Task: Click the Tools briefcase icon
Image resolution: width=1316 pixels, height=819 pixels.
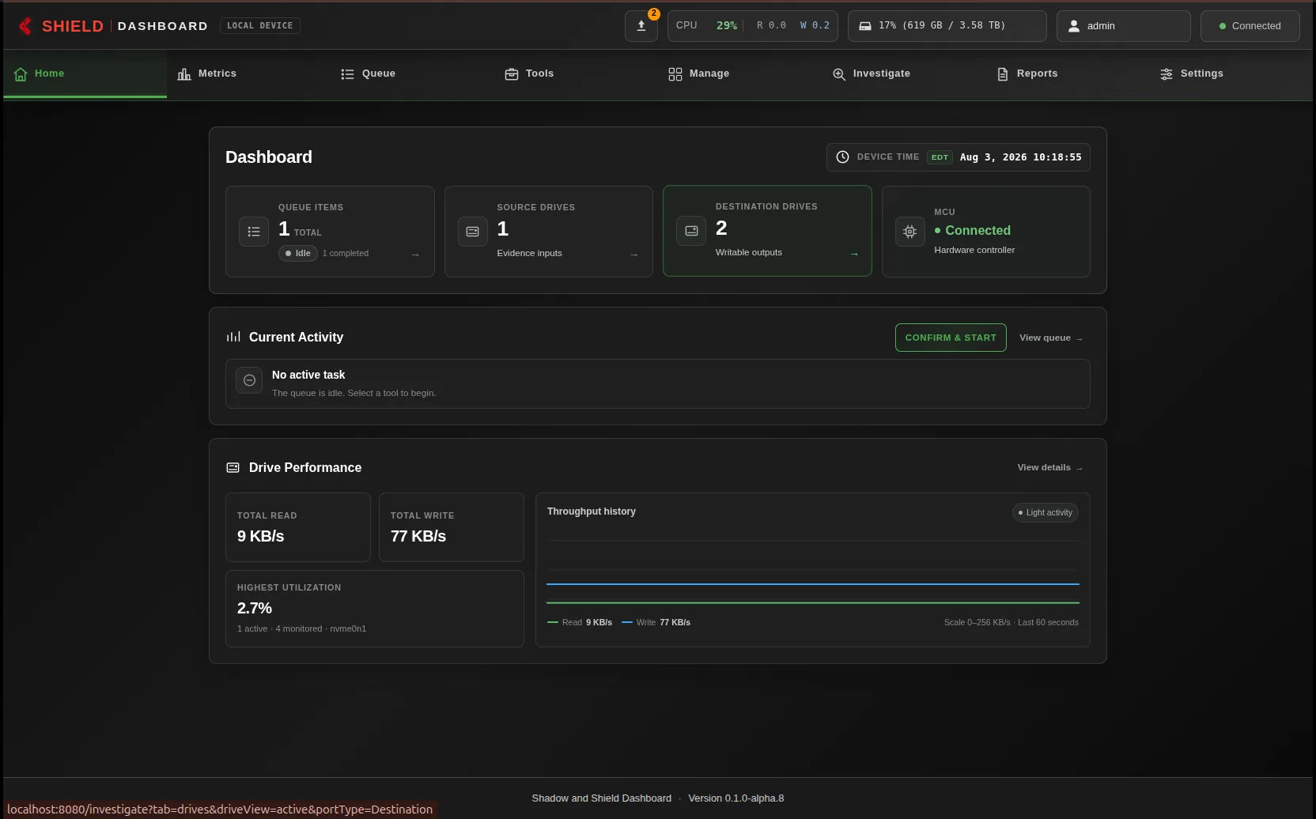Action: 512,74
